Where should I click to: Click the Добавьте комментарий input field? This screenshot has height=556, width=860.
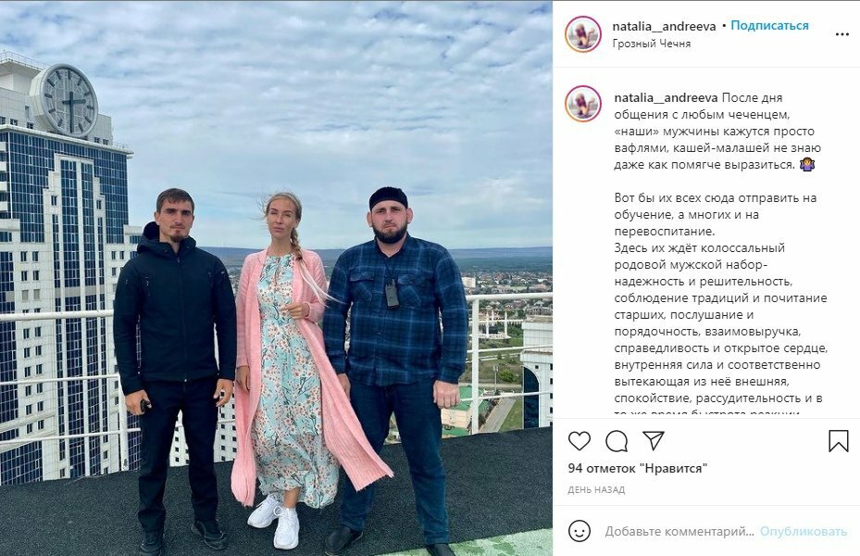(679, 531)
